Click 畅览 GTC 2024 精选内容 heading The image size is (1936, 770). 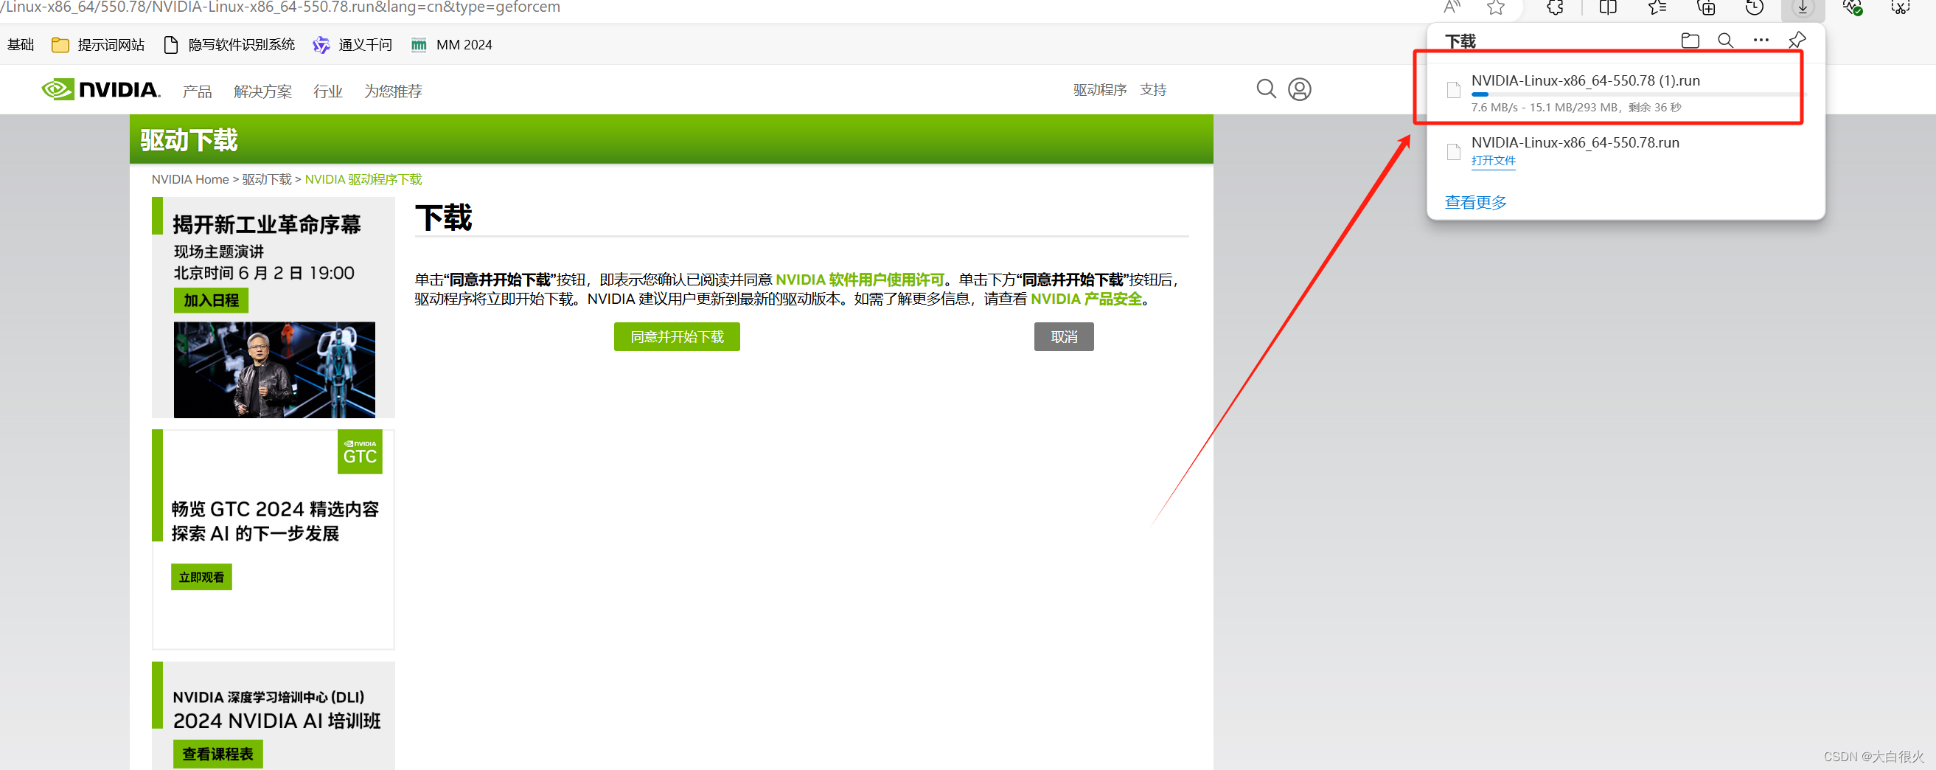[275, 510]
